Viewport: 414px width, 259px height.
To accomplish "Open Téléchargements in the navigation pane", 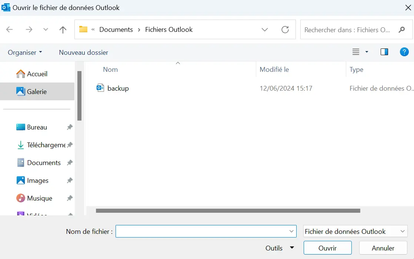I will [37, 145].
